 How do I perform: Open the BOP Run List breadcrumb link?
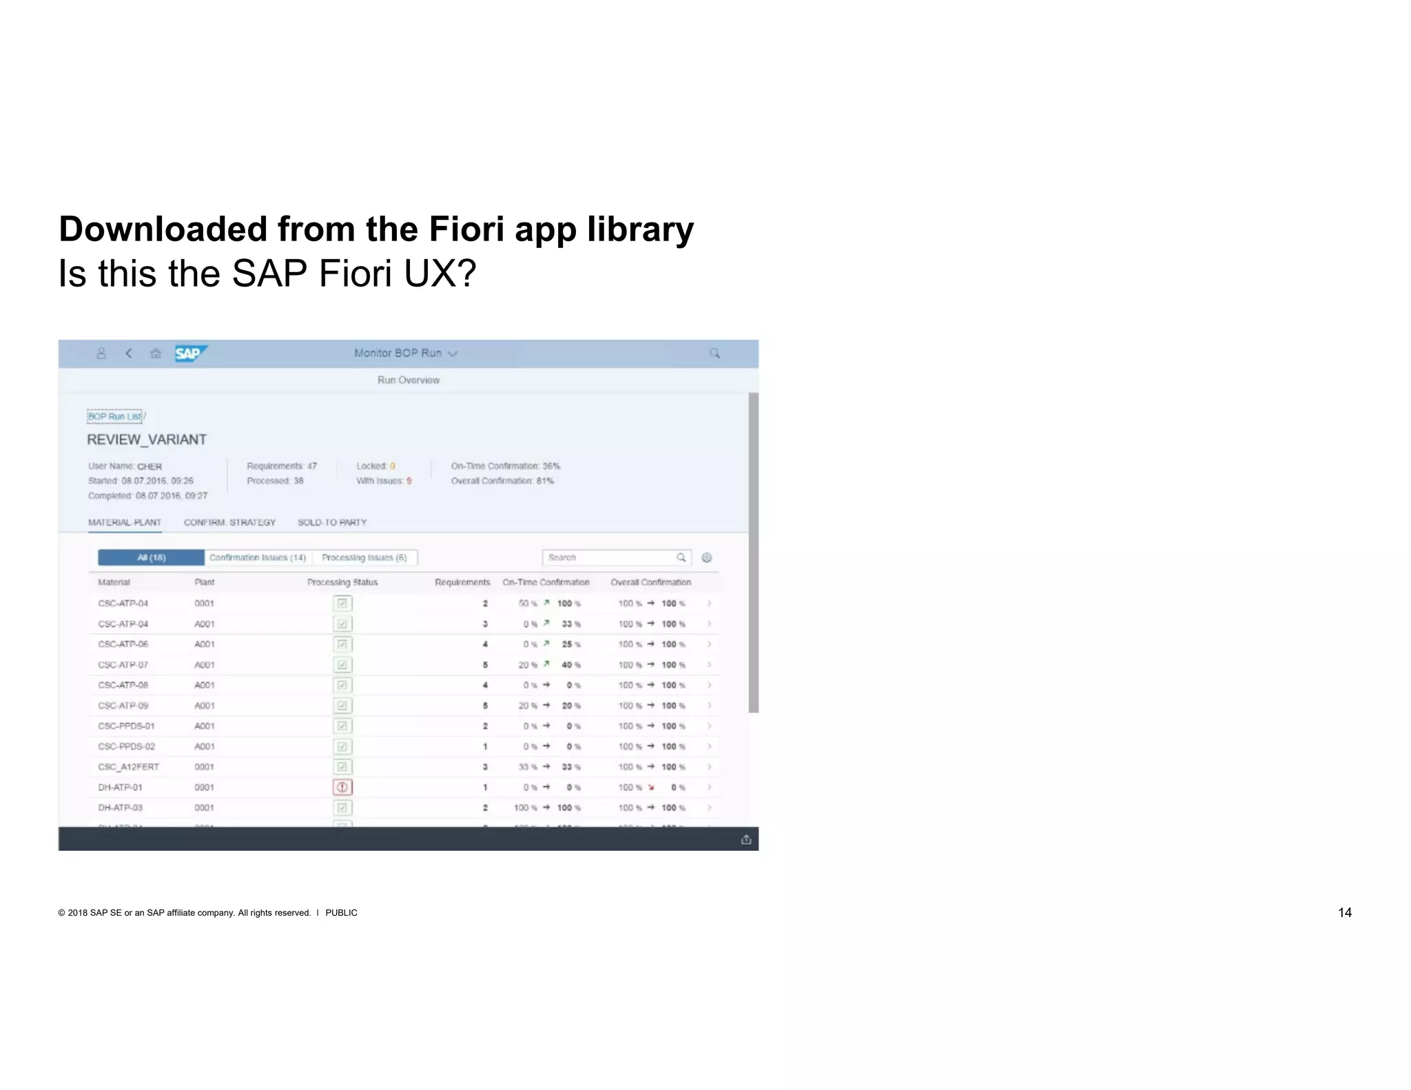tap(114, 416)
